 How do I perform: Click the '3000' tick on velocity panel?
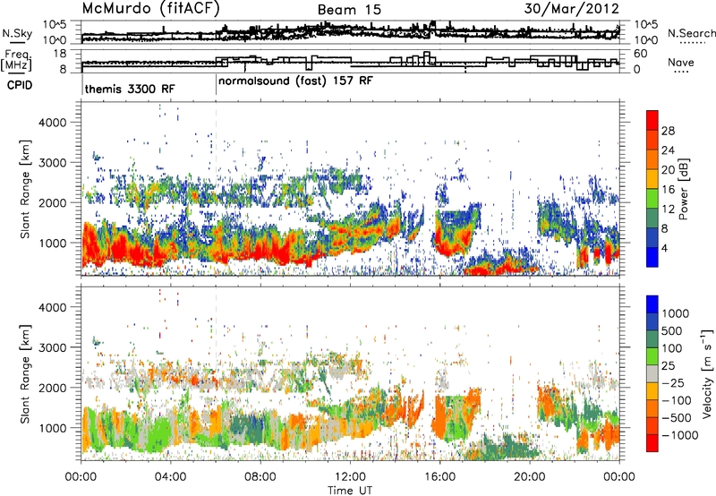[52, 347]
